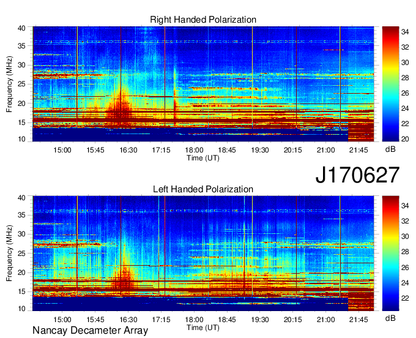Click the 'dB' label beside Left Handed colorbar
This screenshot has height=338, width=416.
(x=390, y=318)
